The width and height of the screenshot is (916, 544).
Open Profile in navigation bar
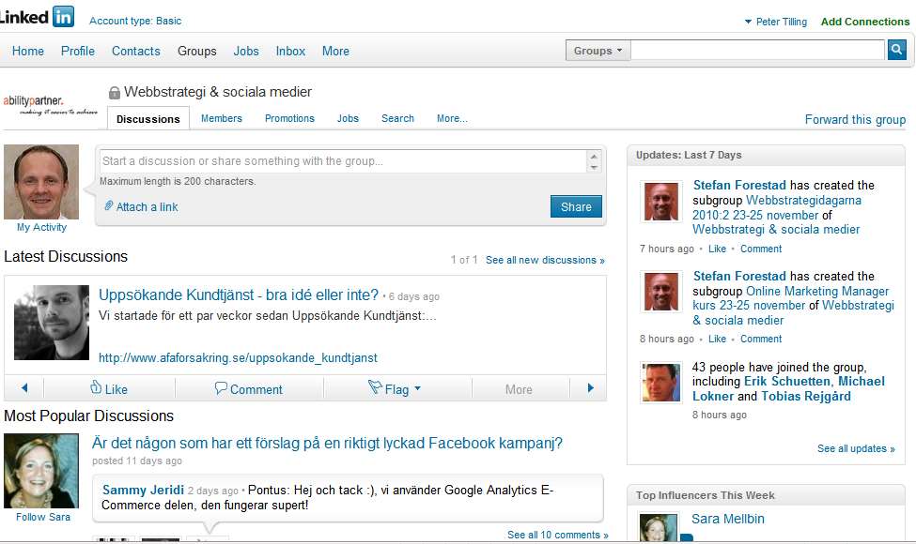click(x=78, y=52)
